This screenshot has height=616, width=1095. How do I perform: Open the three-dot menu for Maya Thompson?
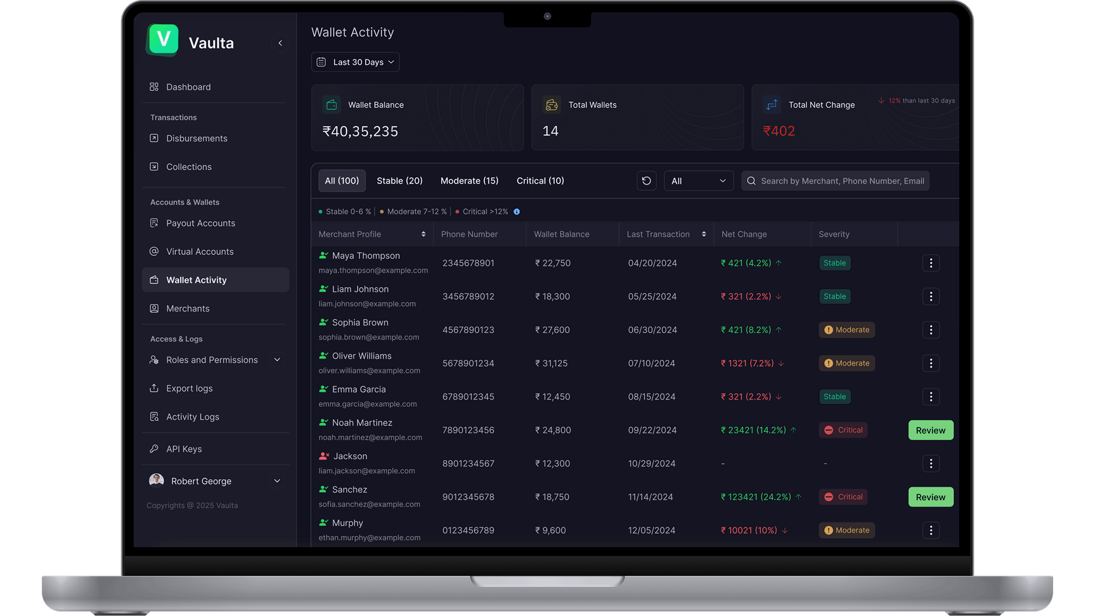[930, 263]
